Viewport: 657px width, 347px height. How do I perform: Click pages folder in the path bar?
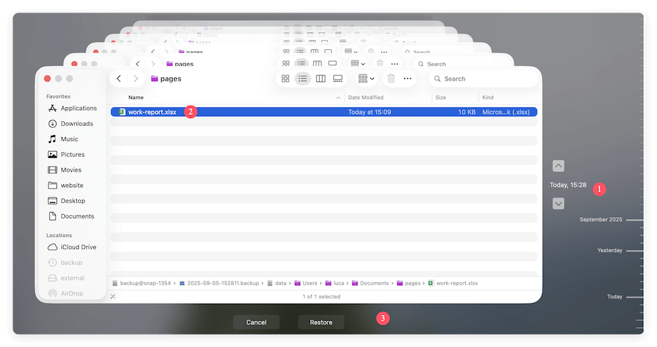(409, 283)
